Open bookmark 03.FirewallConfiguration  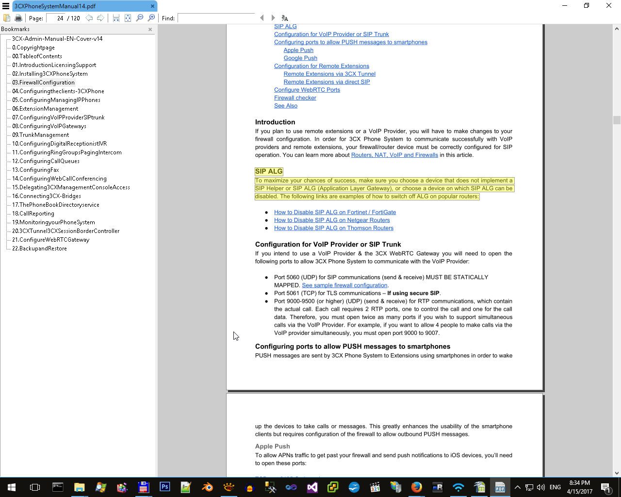tap(44, 83)
